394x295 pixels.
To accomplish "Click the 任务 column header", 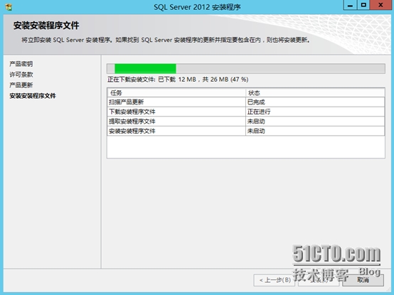I will (176, 93).
